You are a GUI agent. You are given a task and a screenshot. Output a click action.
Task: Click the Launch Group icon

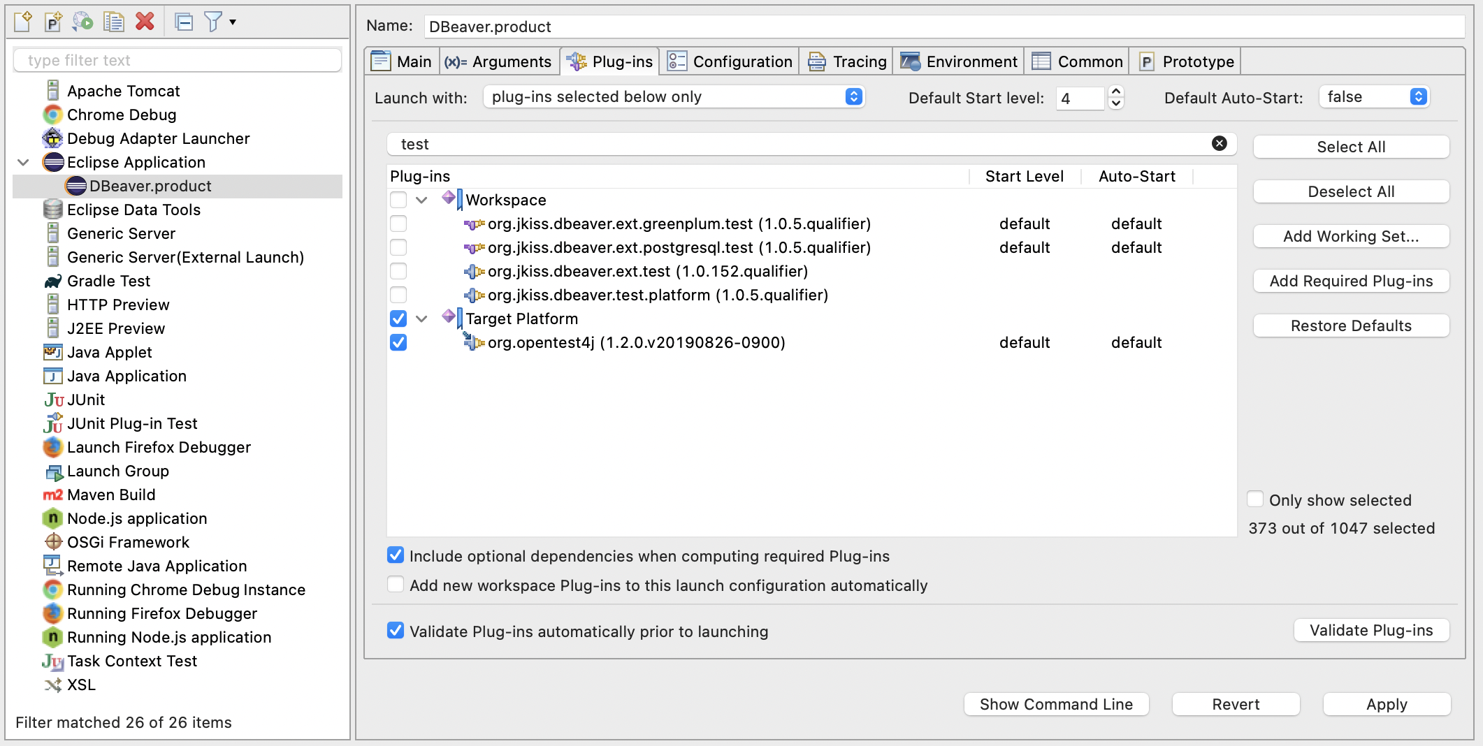click(54, 472)
